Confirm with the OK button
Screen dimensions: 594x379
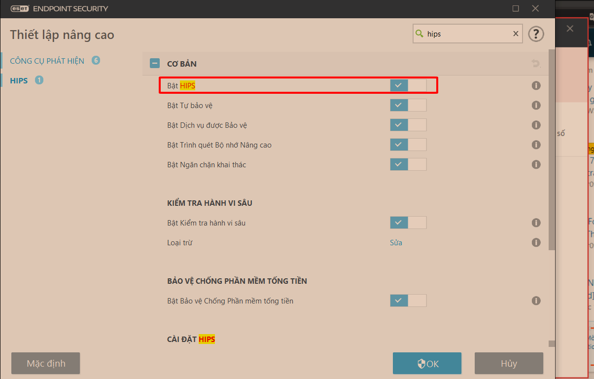pyautogui.click(x=427, y=364)
